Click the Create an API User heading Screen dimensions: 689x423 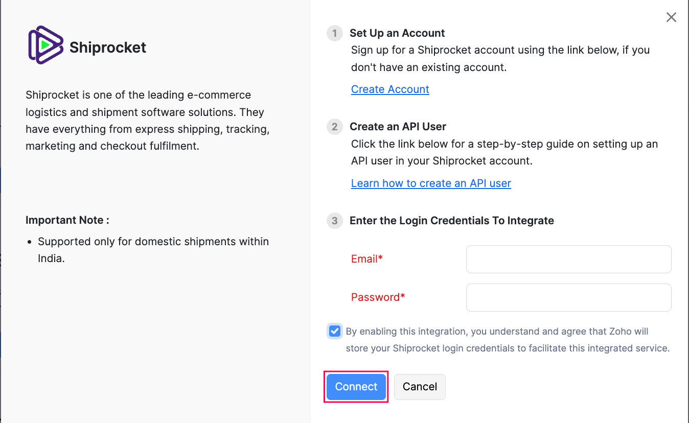pyautogui.click(x=398, y=127)
